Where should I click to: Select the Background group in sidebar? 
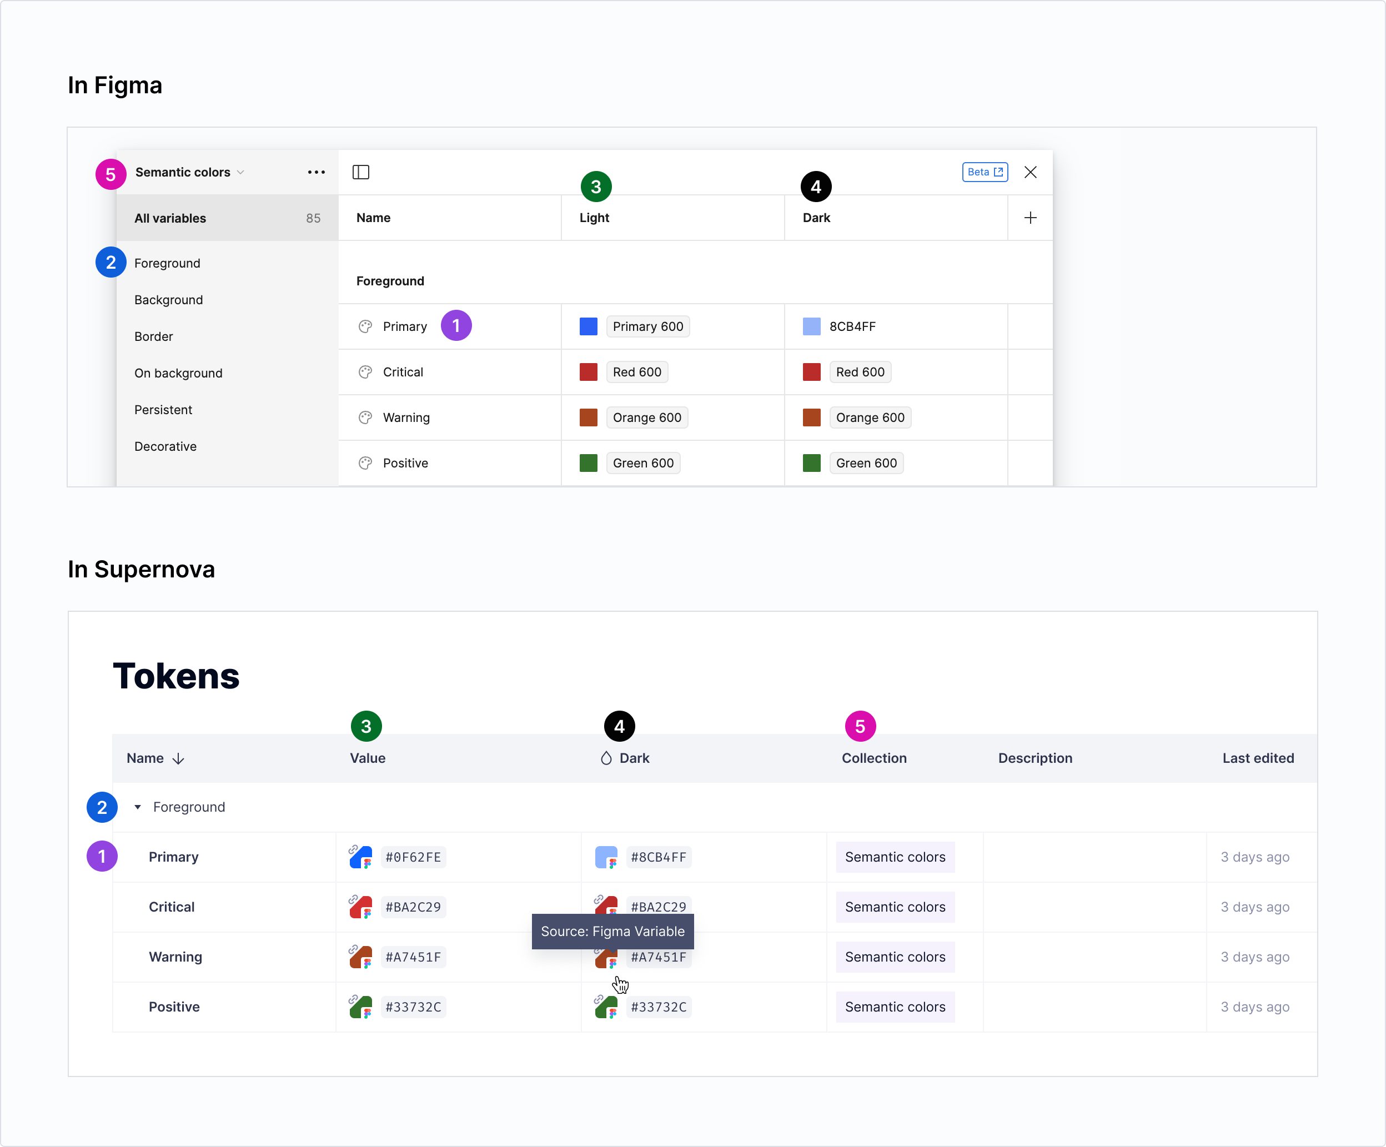point(168,300)
